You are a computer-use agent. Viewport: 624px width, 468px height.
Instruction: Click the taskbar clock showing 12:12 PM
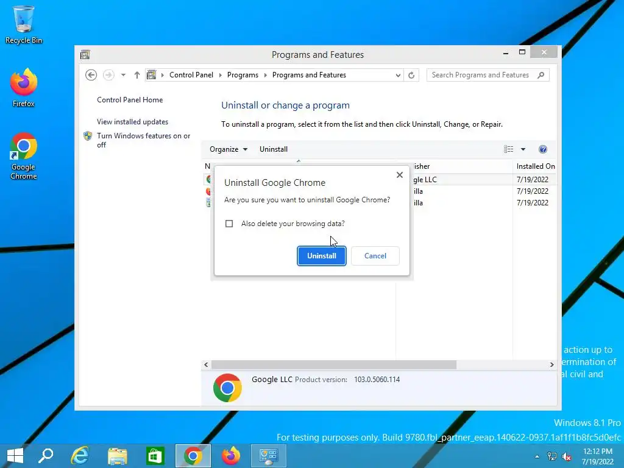[597, 456]
